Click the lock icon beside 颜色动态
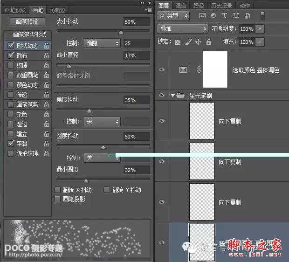 point(47,85)
